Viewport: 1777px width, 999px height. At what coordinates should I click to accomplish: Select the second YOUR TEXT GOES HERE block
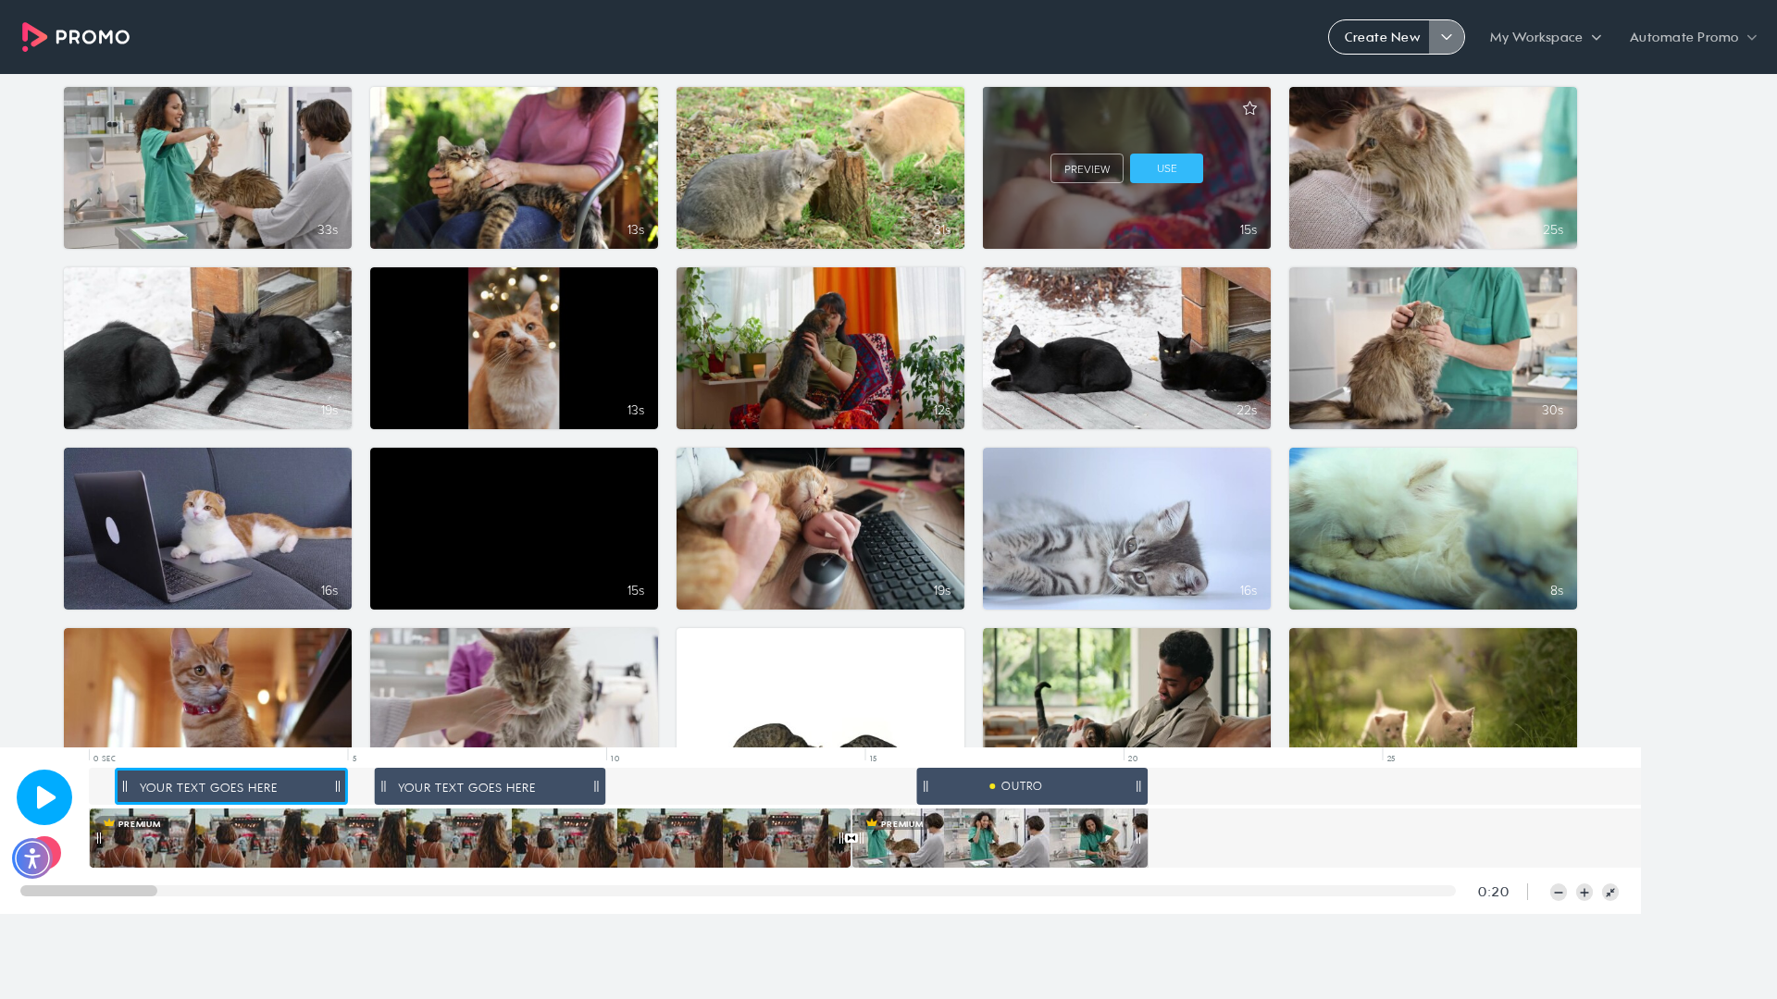[x=490, y=787]
